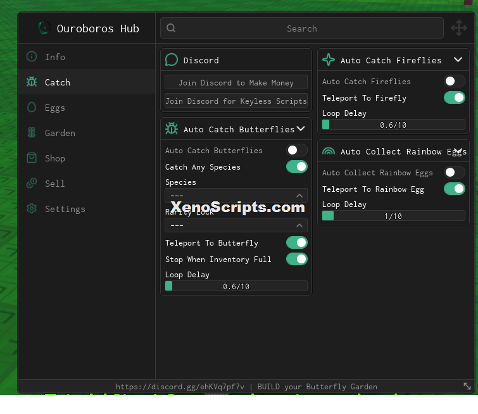The height and width of the screenshot is (414, 478).
Task: Click the move window arrows icon
Action: tap(459, 28)
